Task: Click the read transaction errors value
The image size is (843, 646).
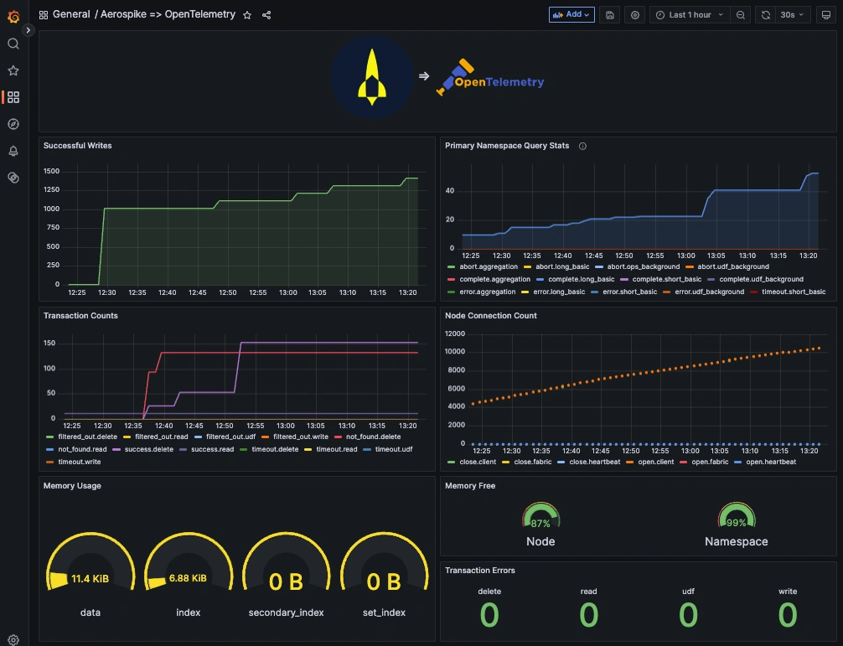Action: pos(589,614)
